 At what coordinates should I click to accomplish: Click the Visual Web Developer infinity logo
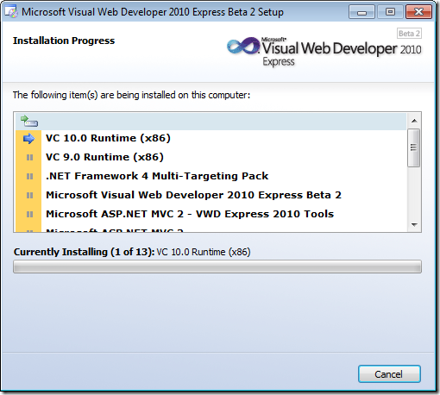243,46
